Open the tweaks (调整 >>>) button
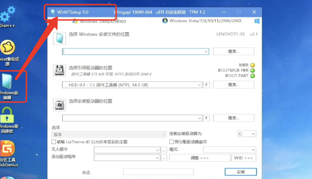Viewport: 312px width, 179px height. pos(200,158)
